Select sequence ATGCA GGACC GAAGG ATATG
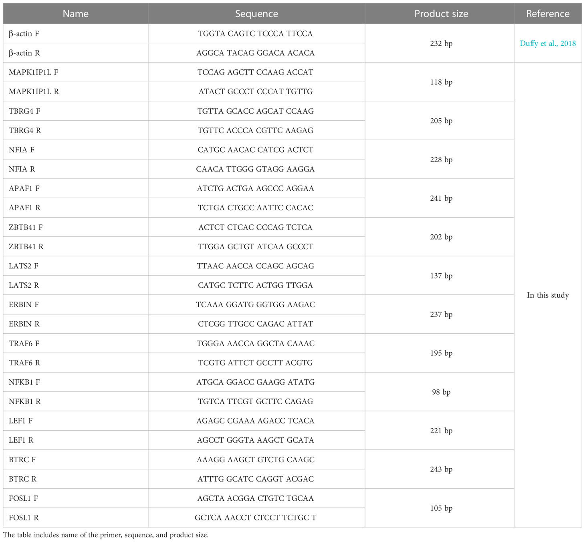Screen dimensions: 585x542 (256, 382)
